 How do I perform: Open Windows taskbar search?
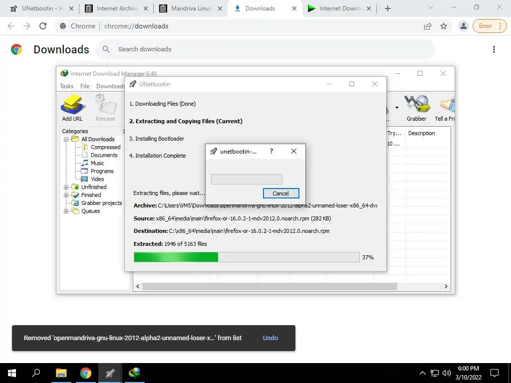tap(36, 373)
